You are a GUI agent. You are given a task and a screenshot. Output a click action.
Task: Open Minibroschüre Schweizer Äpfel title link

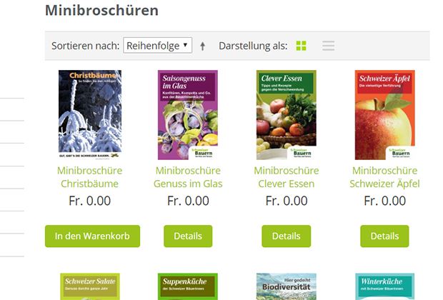pos(384,177)
